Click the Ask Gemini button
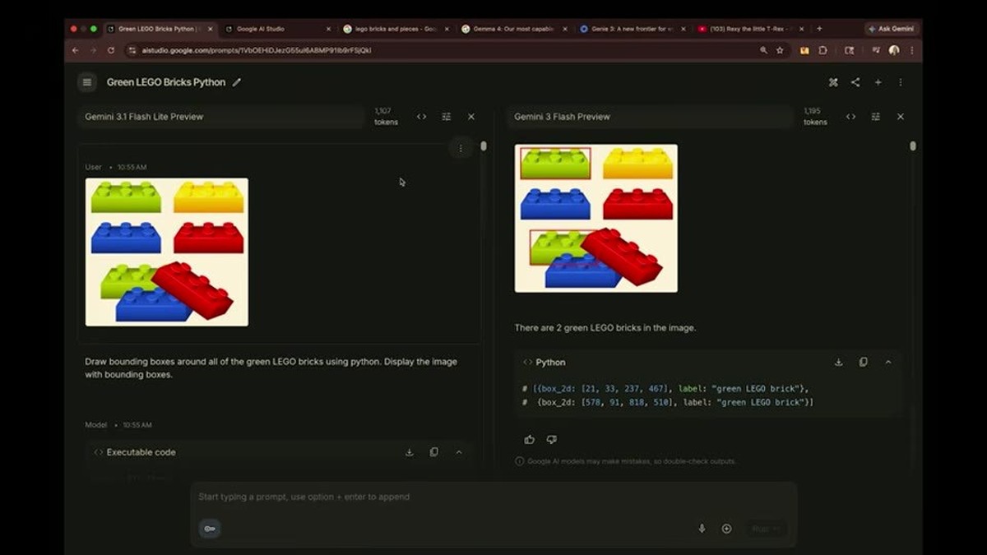The width and height of the screenshot is (987, 555). pos(892,29)
